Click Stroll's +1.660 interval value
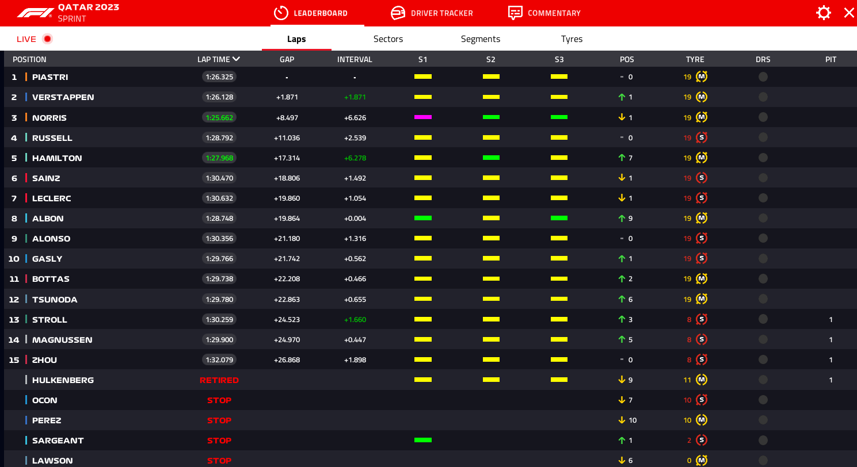The height and width of the screenshot is (467, 857). point(355,320)
